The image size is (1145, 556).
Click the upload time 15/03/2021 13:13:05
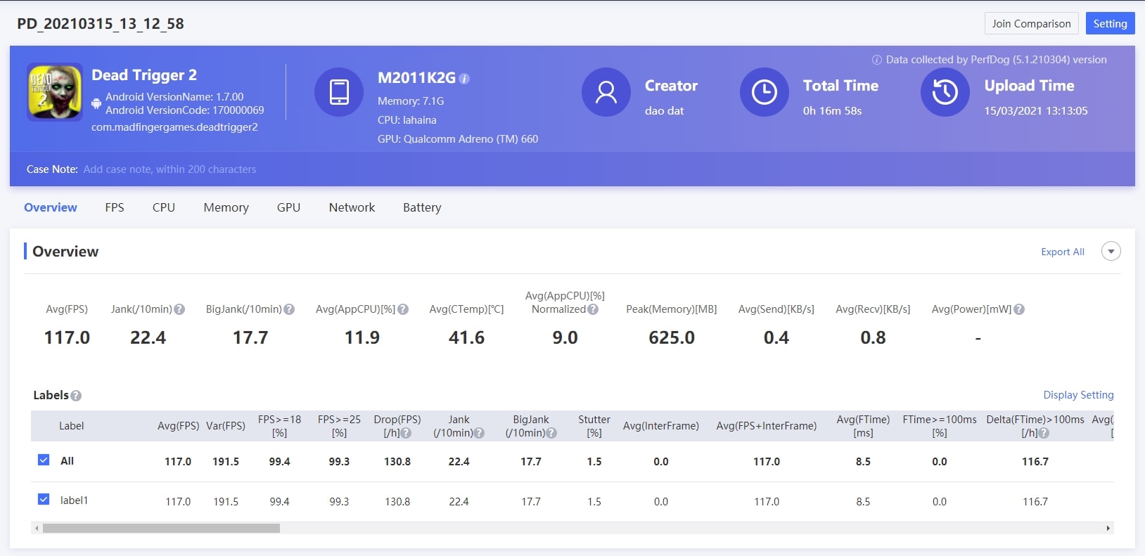[x=1036, y=111]
